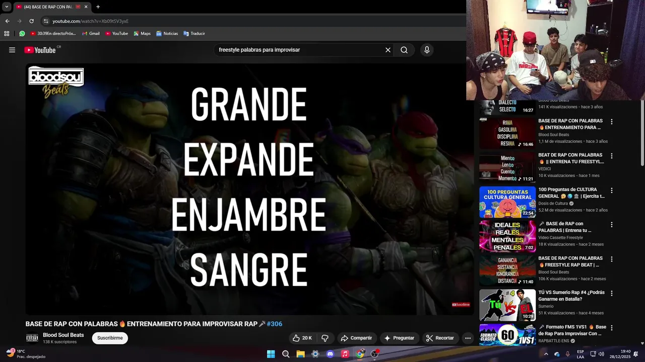Open Dosis de Cultura channel
Viewport: 645px width, 362px height.
(553, 204)
